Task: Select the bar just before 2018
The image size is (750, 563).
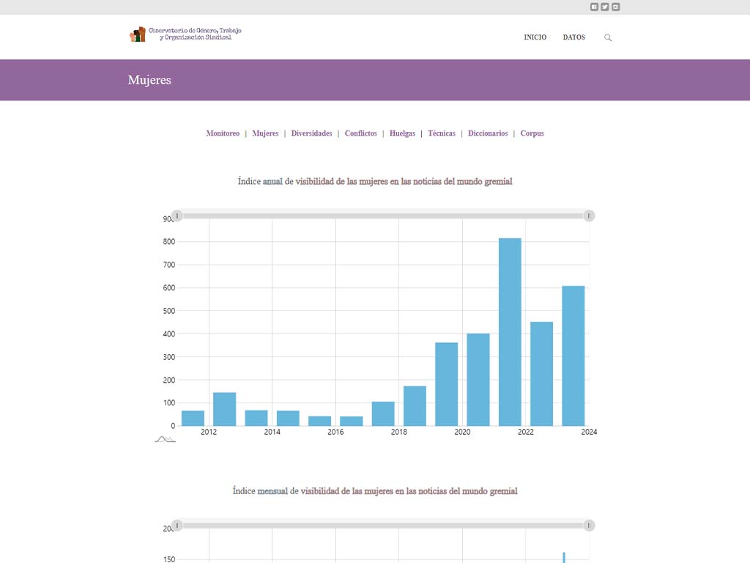Action: tap(383, 413)
